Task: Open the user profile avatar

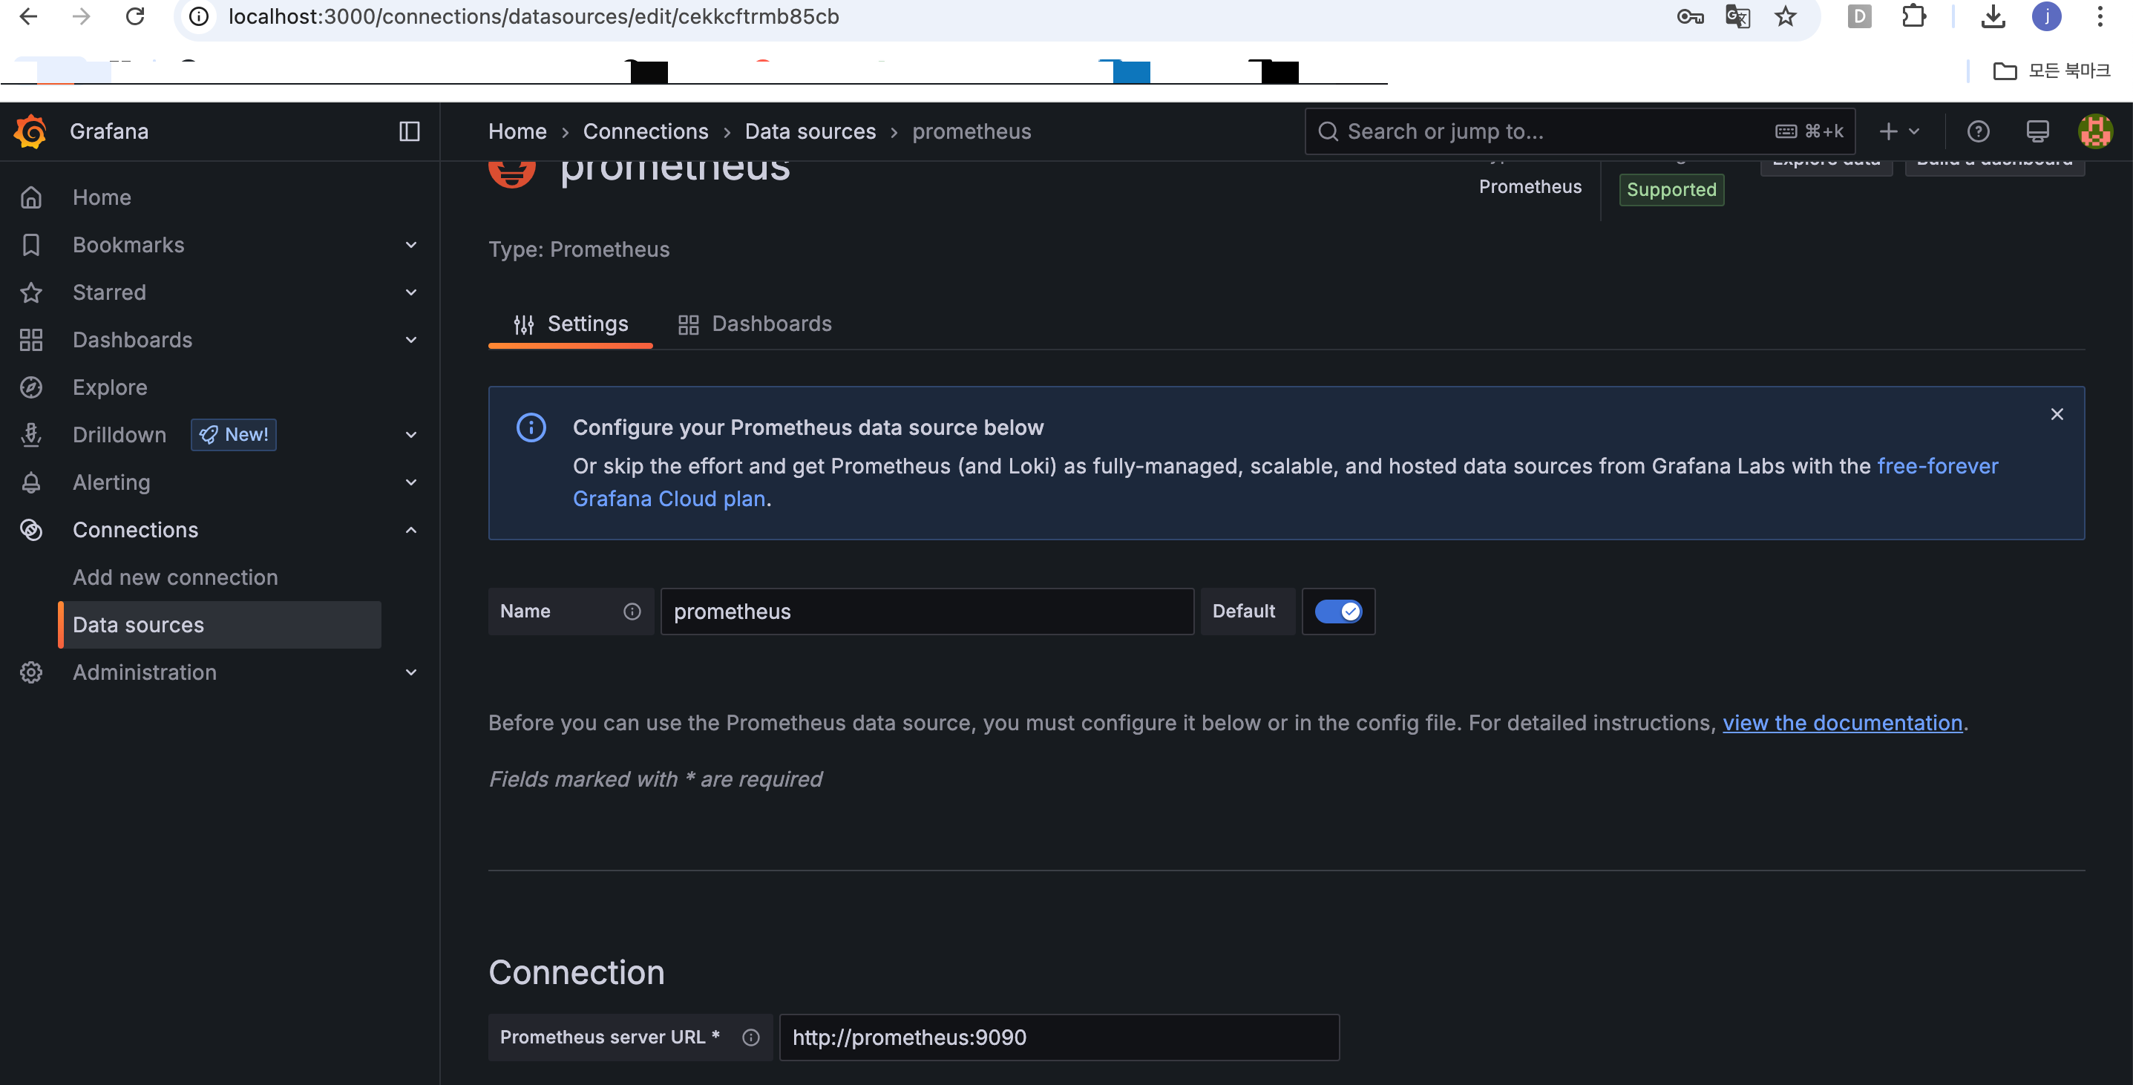Action: [2095, 131]
